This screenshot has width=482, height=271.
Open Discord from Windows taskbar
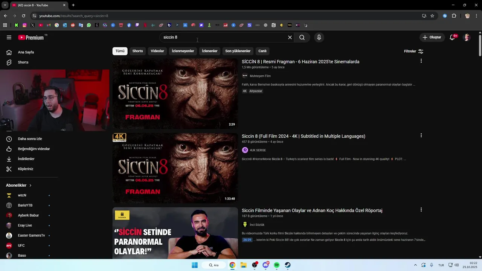pos(266,265)
